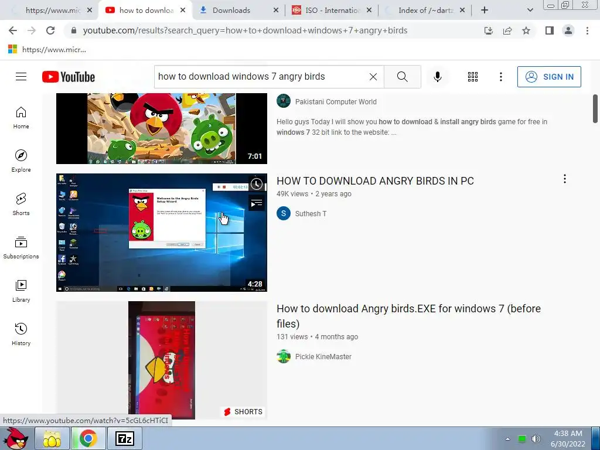
Task: Open the Shorts Angry birds.EXE thumbnail
Action: tap(162, 360)
